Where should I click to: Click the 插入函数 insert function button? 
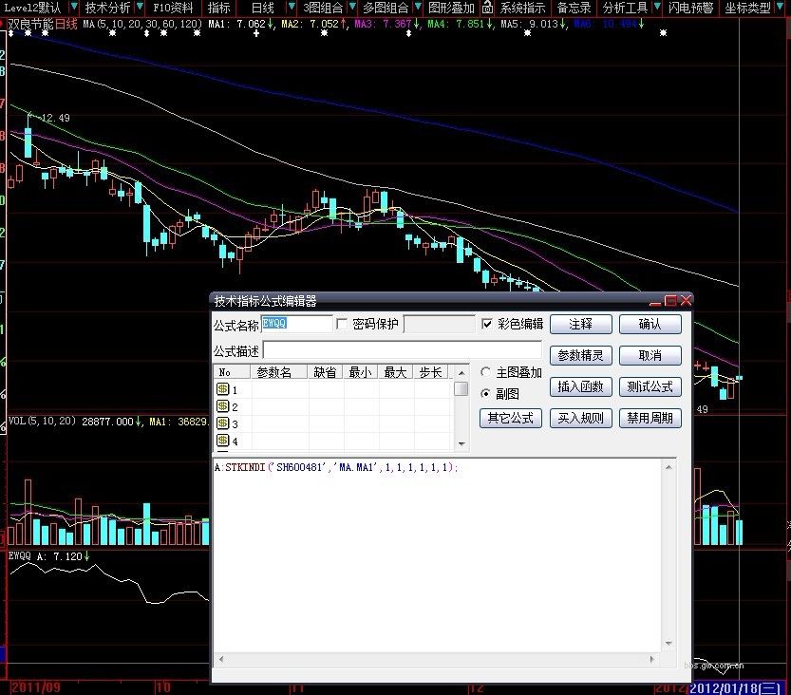pos(580,387)
